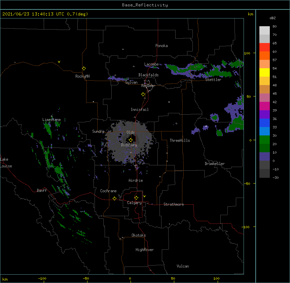Click the dBZ legend heading

click(x=273, y=18)
